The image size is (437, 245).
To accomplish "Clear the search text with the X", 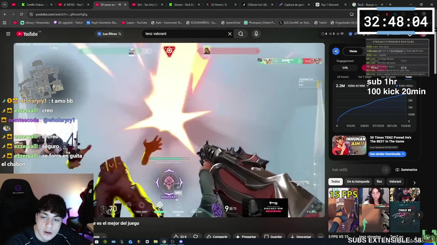I will tap(230, 34).
